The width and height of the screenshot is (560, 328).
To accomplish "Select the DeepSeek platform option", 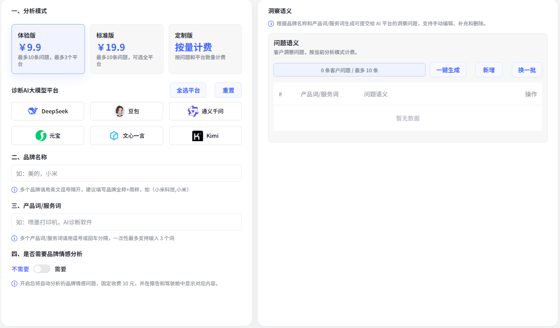I will click(x=48, y=111).
